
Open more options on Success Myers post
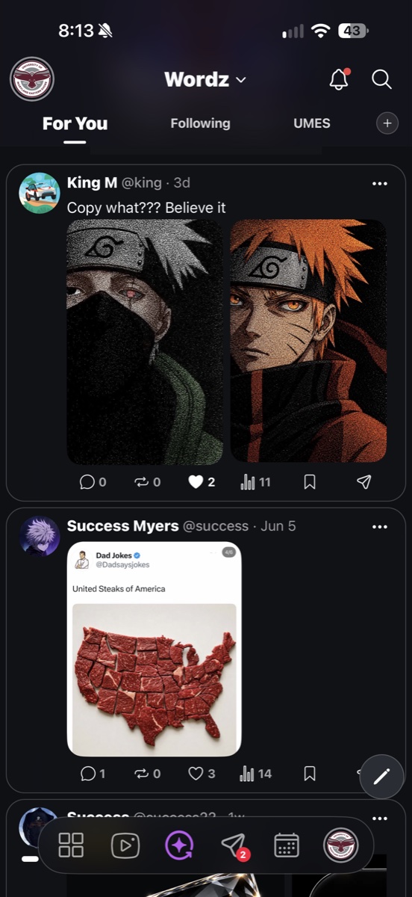tap(380, 527)
